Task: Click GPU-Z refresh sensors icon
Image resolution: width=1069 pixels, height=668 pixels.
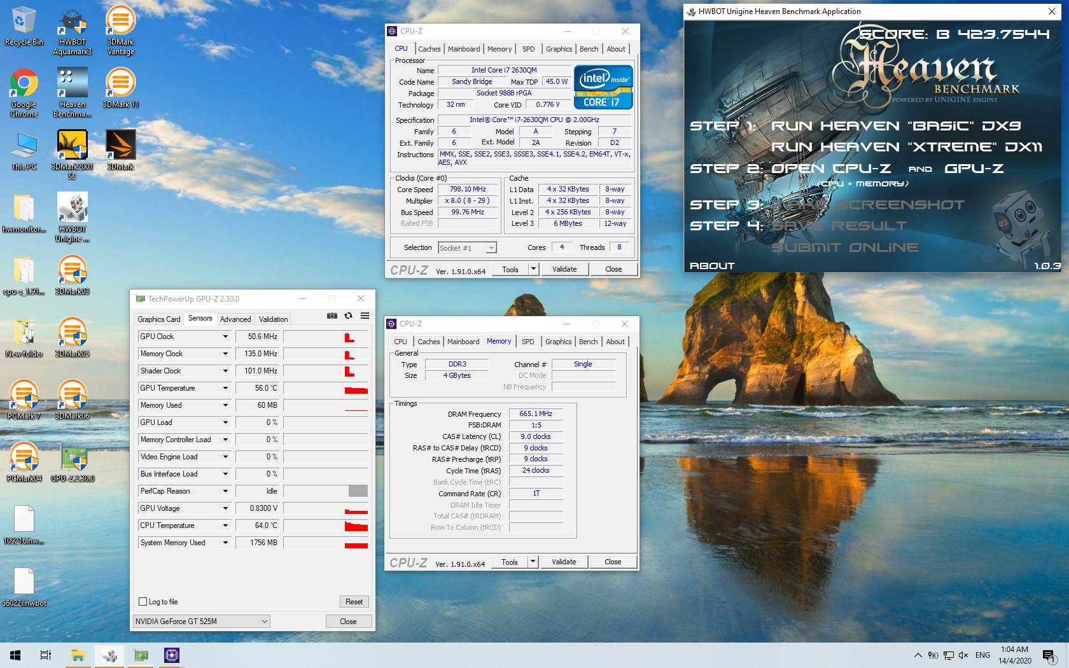Action: point(348,316)
